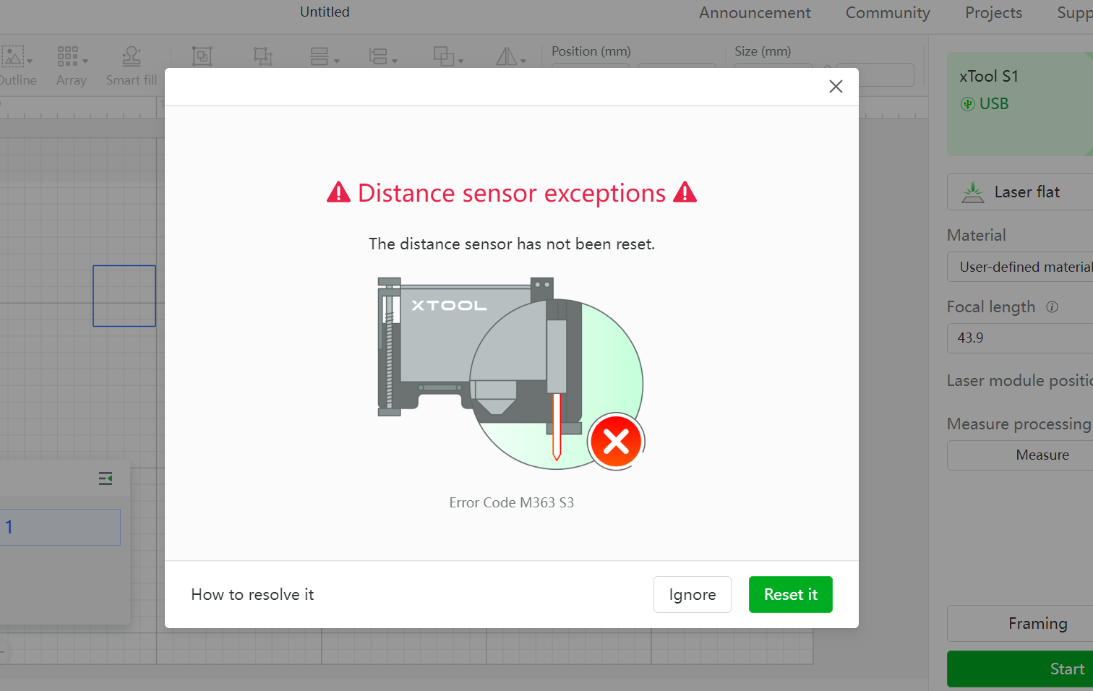Open the Array dropdown arrow

point(85,61)
